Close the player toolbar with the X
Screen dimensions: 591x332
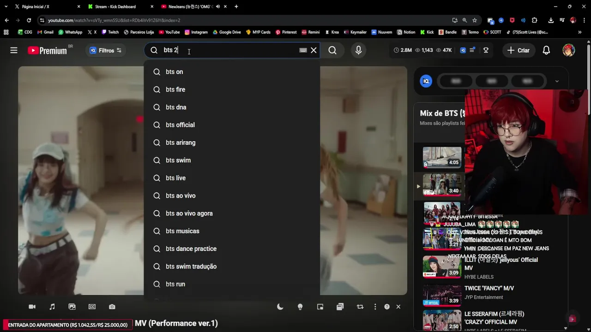point(398,307)
